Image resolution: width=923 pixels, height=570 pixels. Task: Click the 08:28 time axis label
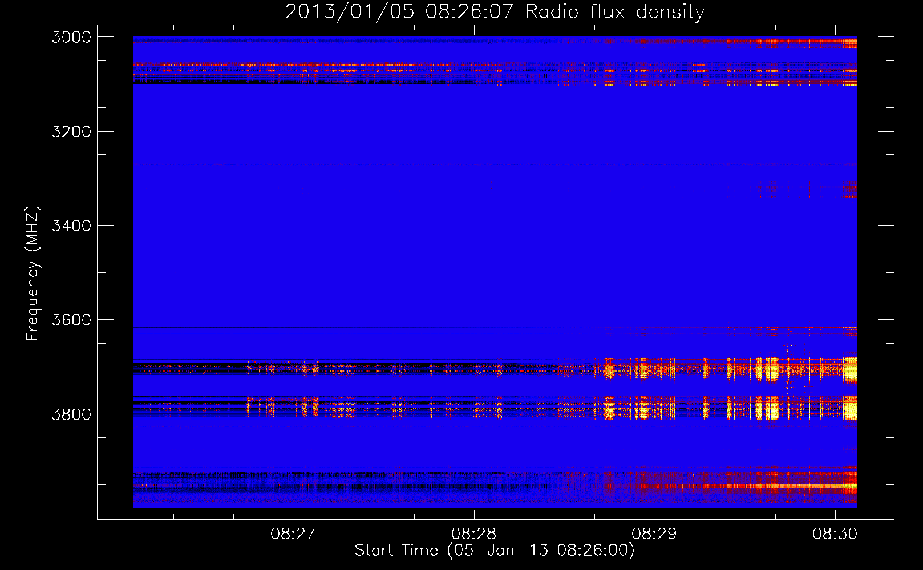(x=474, y=534)
